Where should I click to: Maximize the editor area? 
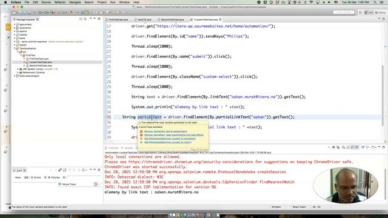[x=384, y=19]
